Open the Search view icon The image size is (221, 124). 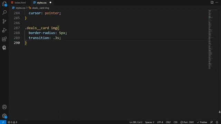4,12
